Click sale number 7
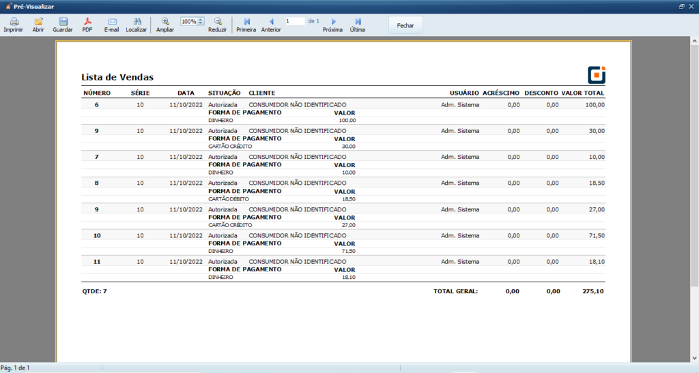This screenshot has height=373, width=699. click(x=97, y=157)
